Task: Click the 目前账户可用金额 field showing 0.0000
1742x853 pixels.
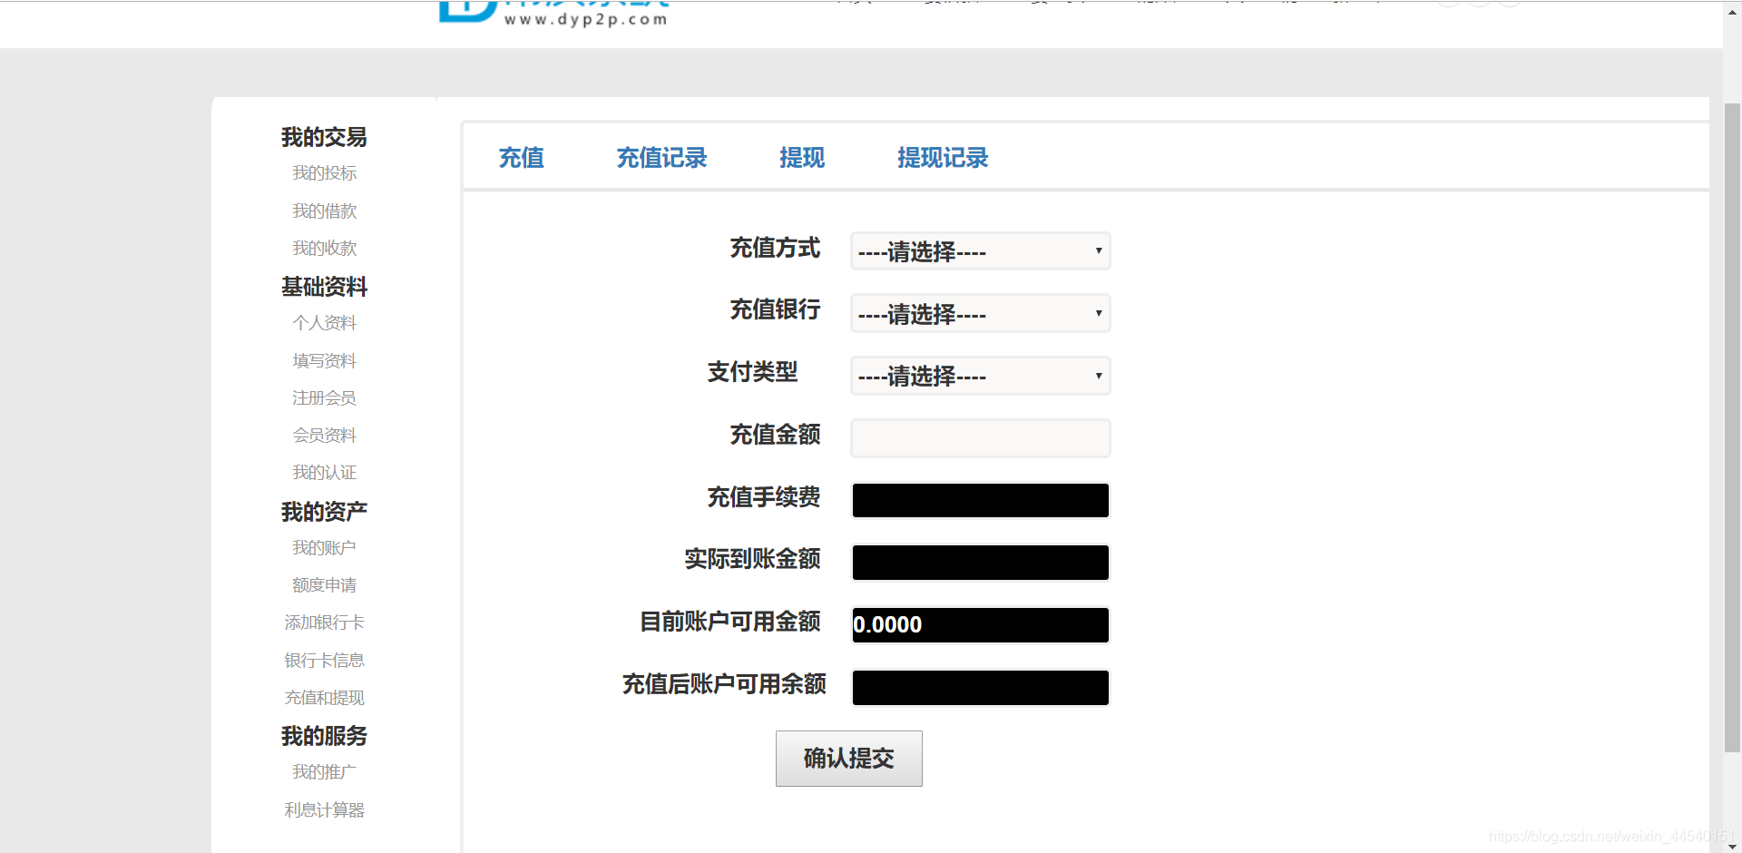Action: 981,625
